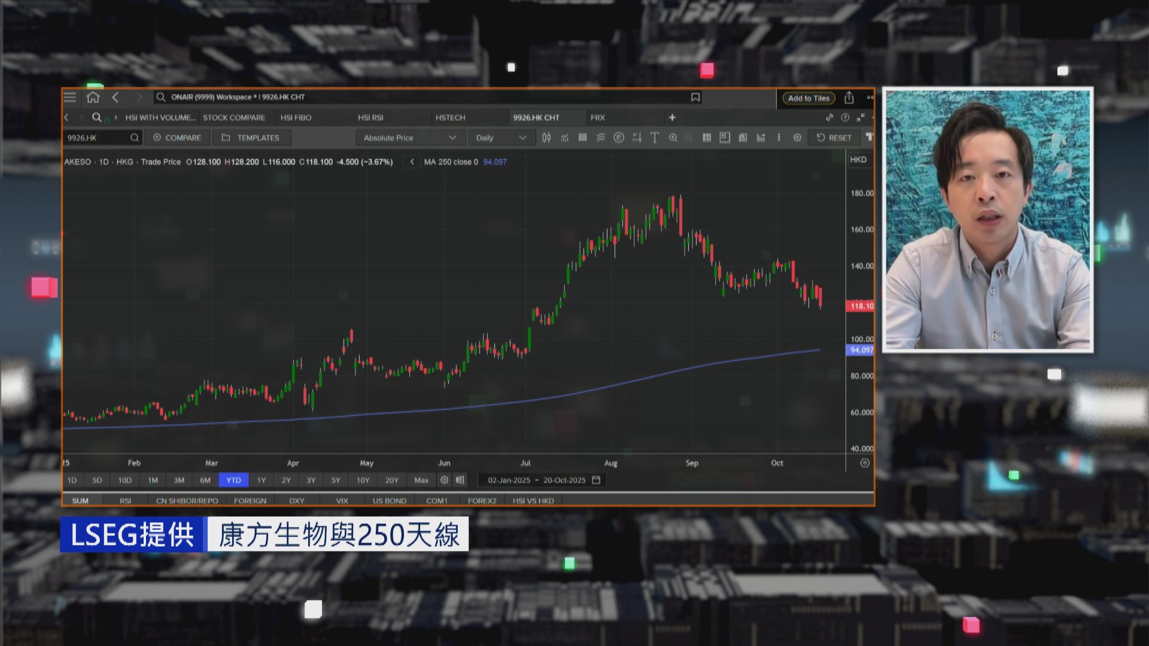Toggle the 1D interval button

point(72,480)
